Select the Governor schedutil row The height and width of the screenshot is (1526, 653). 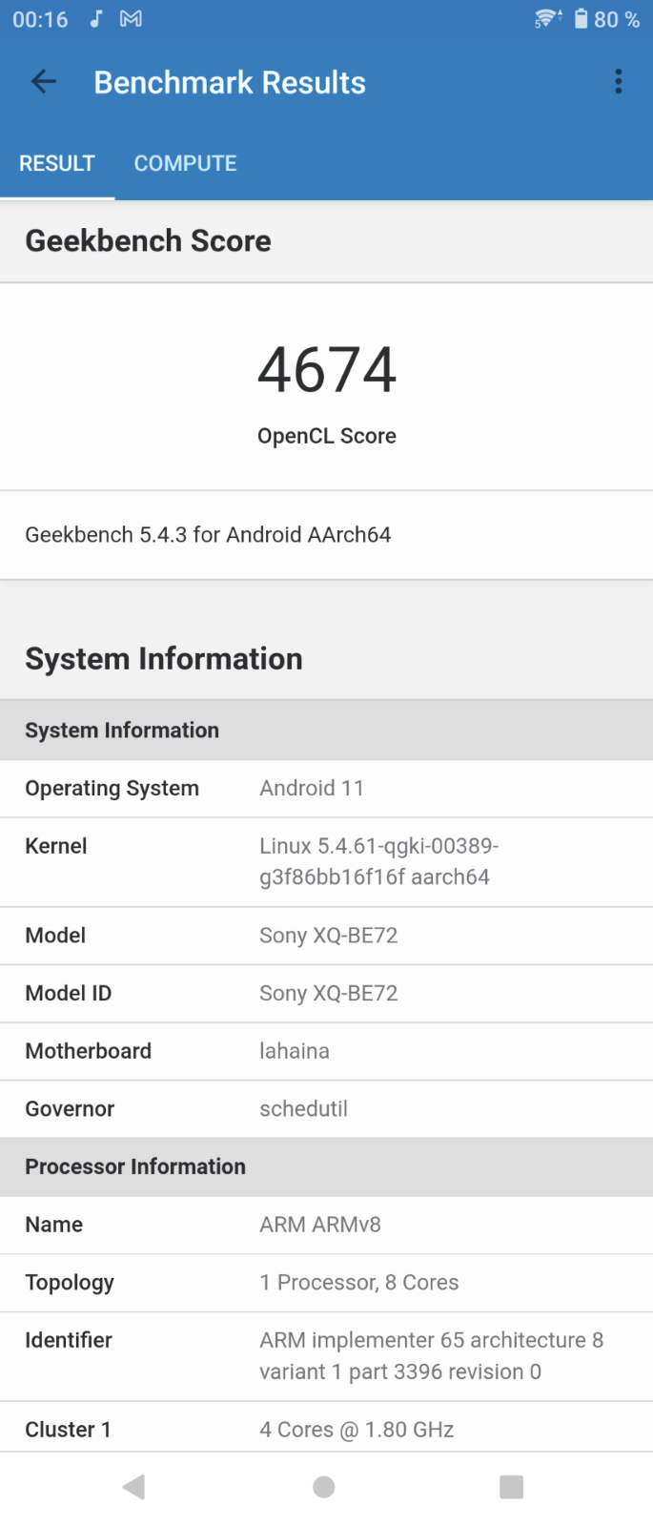click(x=326, y=1109)
